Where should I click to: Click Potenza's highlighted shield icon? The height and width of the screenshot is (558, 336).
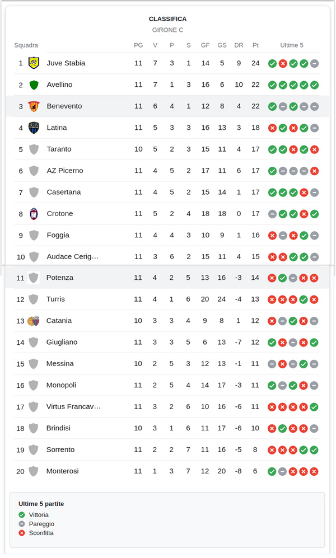pos(34,278)
